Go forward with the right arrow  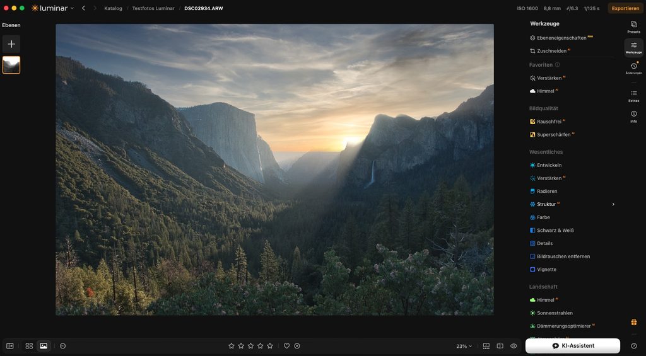pyautogui.click(x=95, y=8)
